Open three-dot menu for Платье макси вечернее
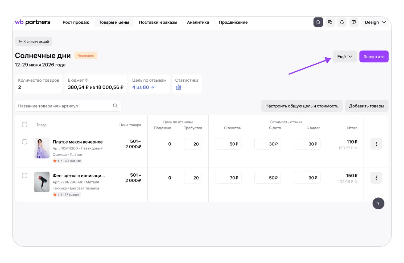The width and height of the screenshot is (404, 263). click(x=376, y=144)
